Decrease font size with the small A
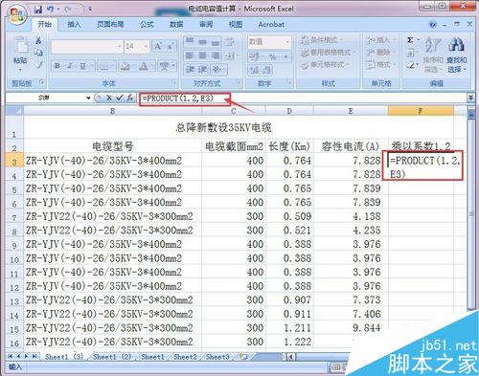The height and width of the screenshot is (376, 479). 170,46
